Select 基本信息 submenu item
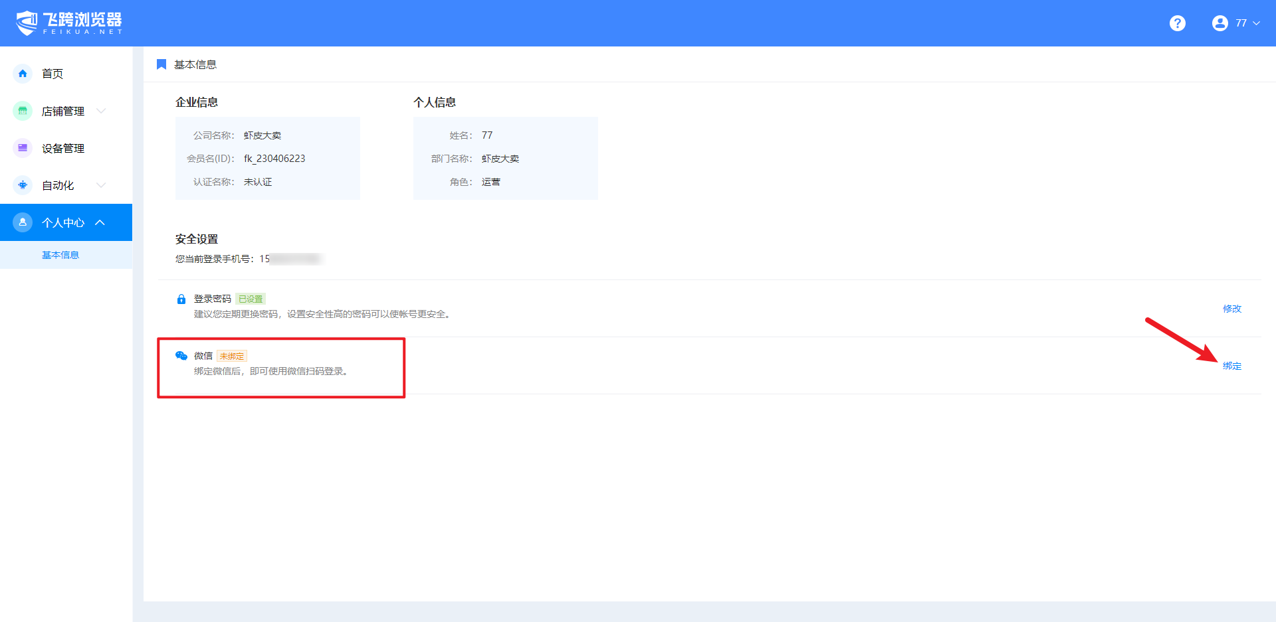Image resolution: width=1276 pixels, height=622 pixels. [60, 255]
